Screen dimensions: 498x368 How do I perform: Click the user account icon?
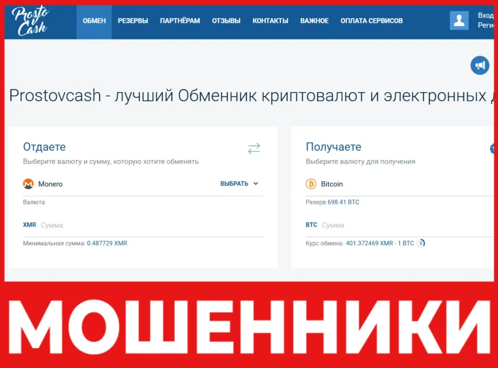[459, 20]
